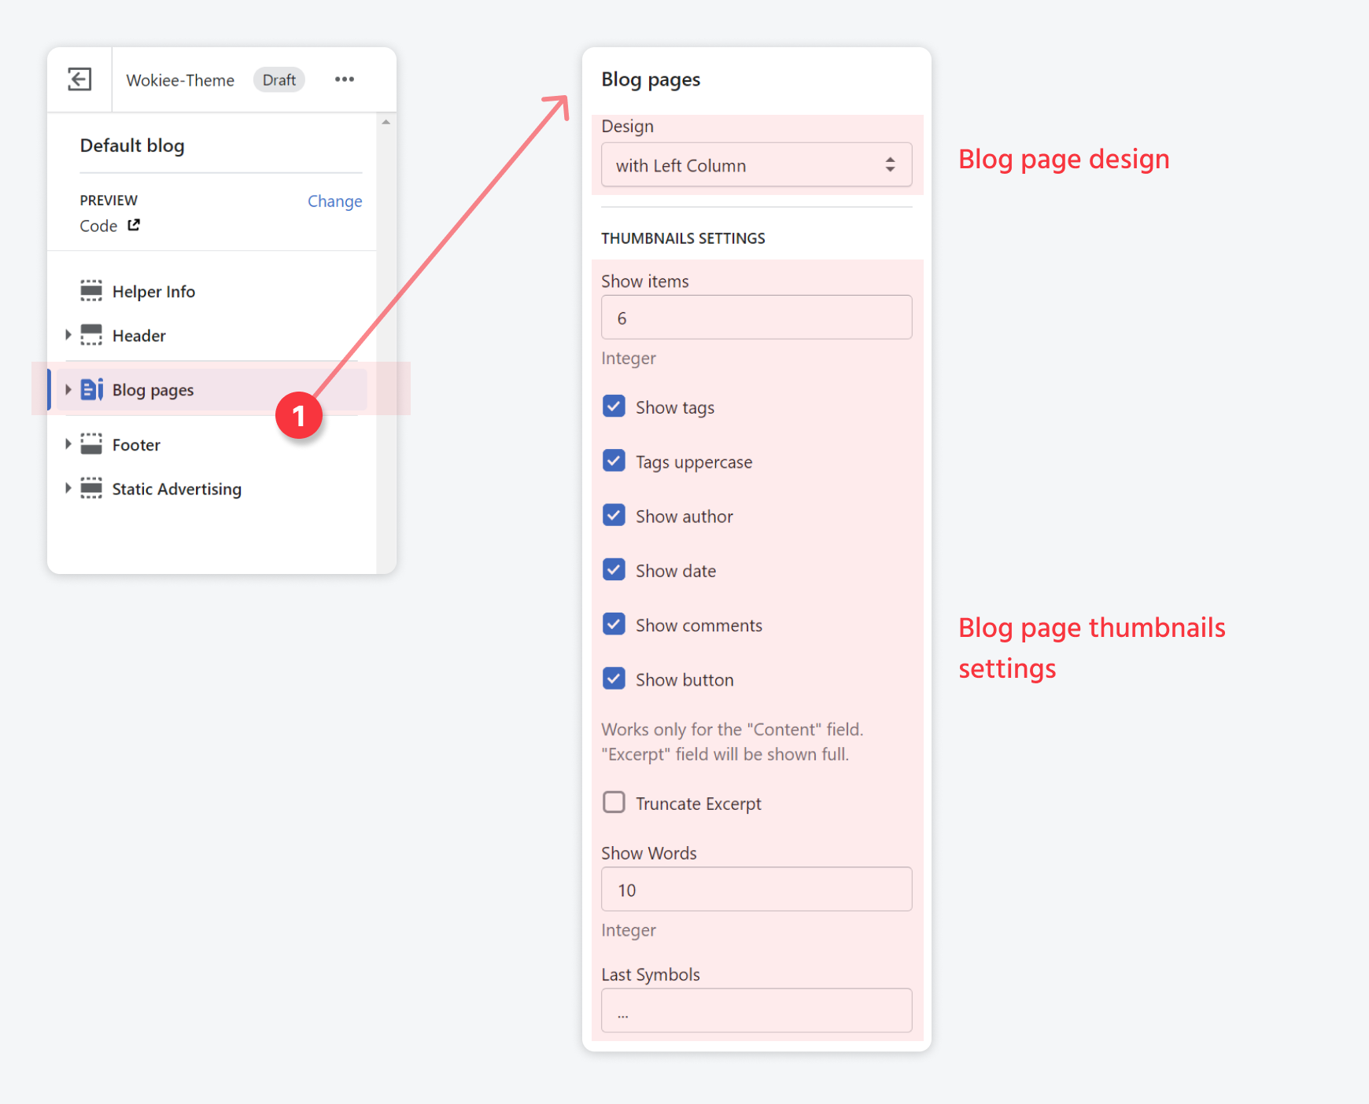Open the three-dot more actions menu

coord(344,79)
